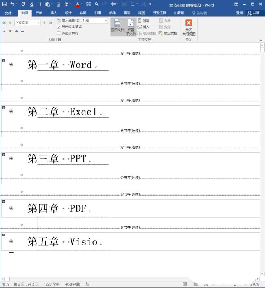Click 插入 insert subdocument in master document group
265x288 pixels.
point(143,27)
